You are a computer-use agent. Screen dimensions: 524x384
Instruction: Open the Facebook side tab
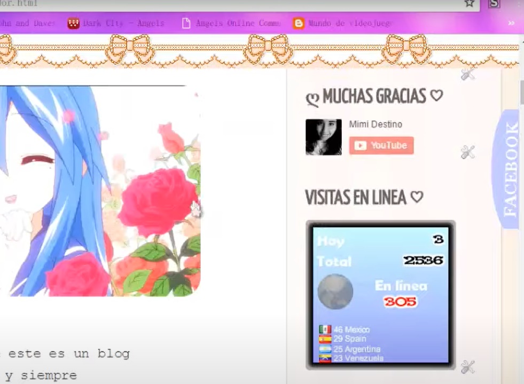click(x=506, y=169)
